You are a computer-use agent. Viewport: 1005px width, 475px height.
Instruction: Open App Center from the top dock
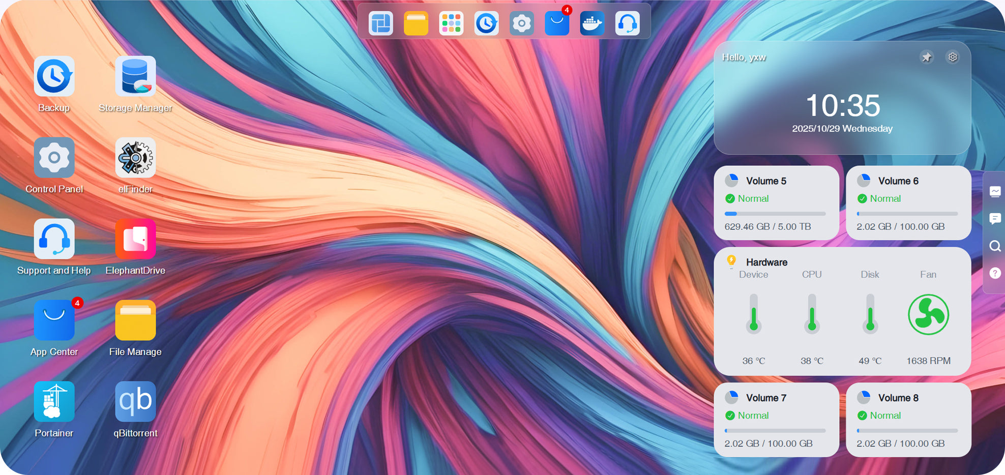pos(557,23)
